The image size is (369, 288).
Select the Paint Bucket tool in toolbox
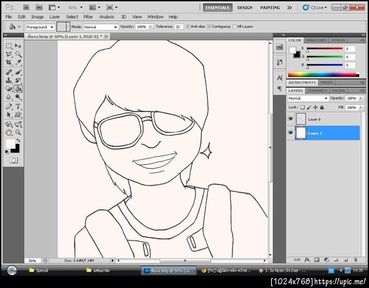tap(18, 88)
